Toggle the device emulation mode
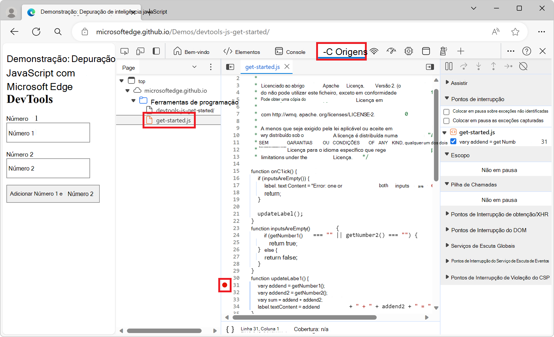 [140, 51]
